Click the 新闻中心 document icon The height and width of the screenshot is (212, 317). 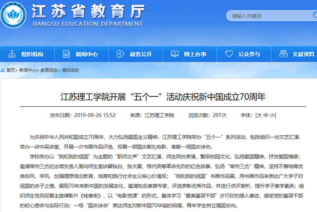point(66,54)
